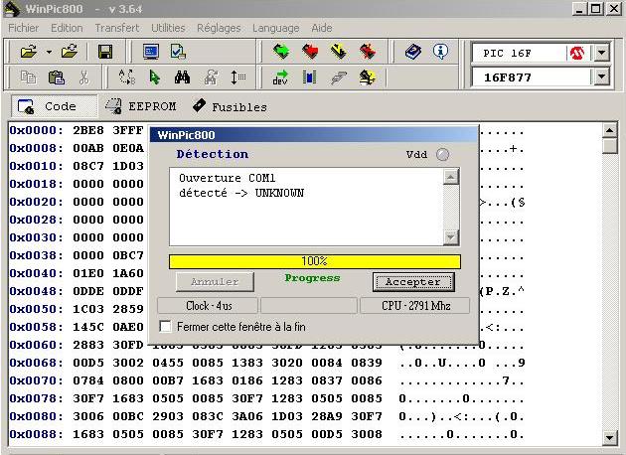This screenshot has height=455, width=626.
Task: Click the 'détecté -> UNKNOWN' log line
Action: point(241,193)
